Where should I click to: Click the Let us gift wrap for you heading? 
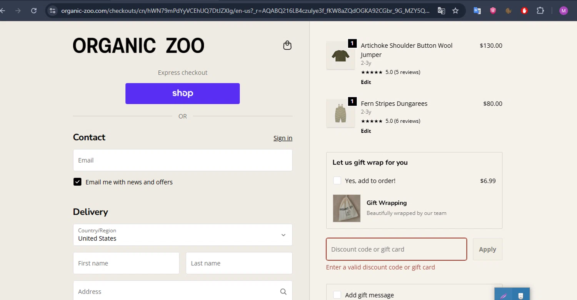pyautogui.click(x=370, y=162)
